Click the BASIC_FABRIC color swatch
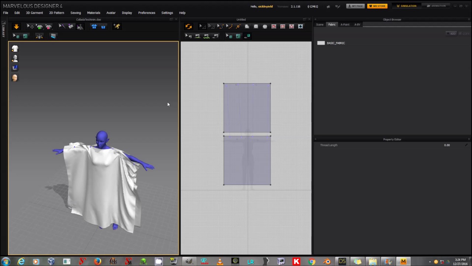This screenshot has width=472, height=266. click(321, 43)
